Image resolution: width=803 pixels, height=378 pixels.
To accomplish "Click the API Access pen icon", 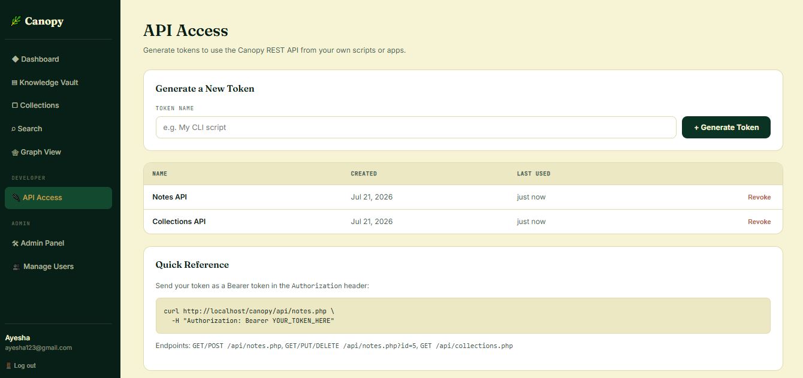I will 16,198.
